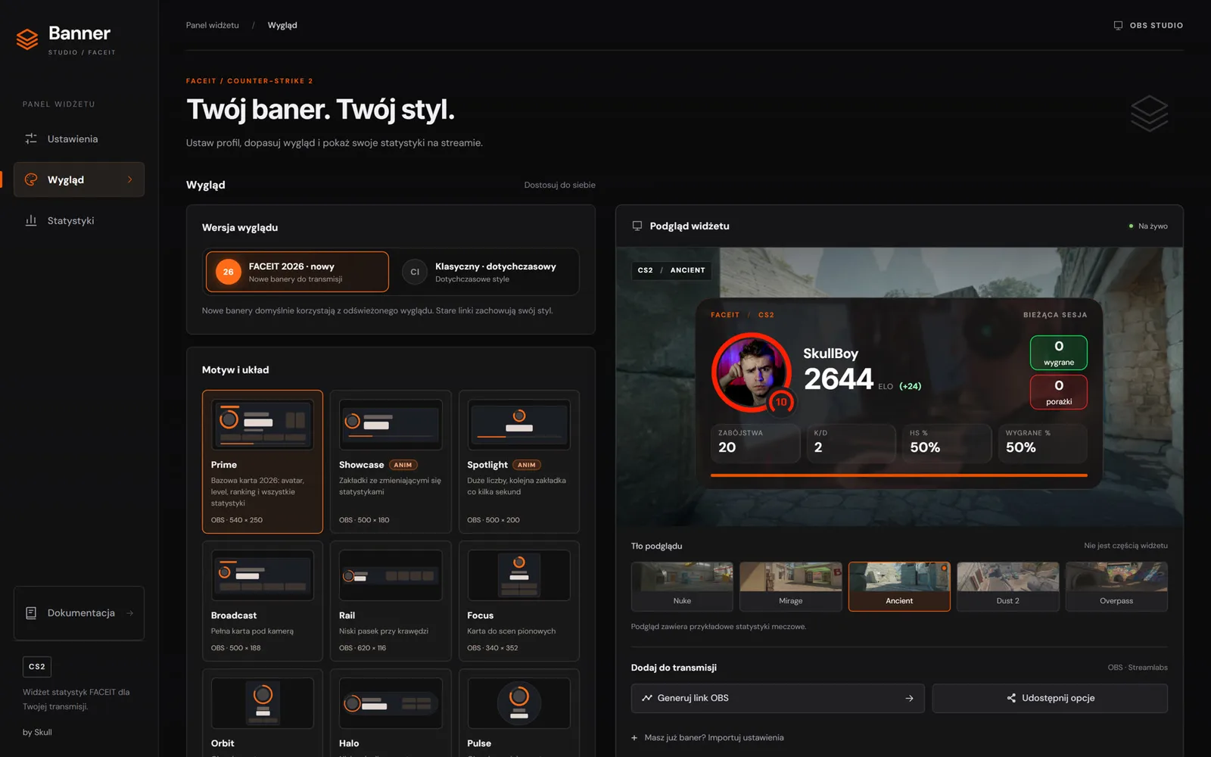
Task: Click the Ustawienia sliders icon
Action: 31,139
